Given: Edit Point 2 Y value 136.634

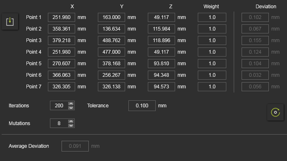Looking at the screenshot, I should [111, 29].
